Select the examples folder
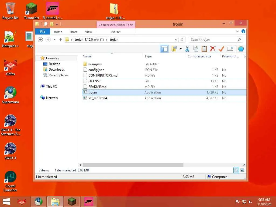 pyautogui.click(x=95, y=64)
